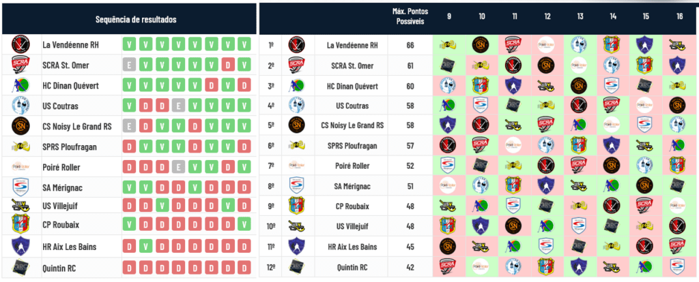This screenshot has height=282, width=699.
Task: Click La Vendéenne RH's round 16 opponent logo
Action: click(x=676, y=45)
